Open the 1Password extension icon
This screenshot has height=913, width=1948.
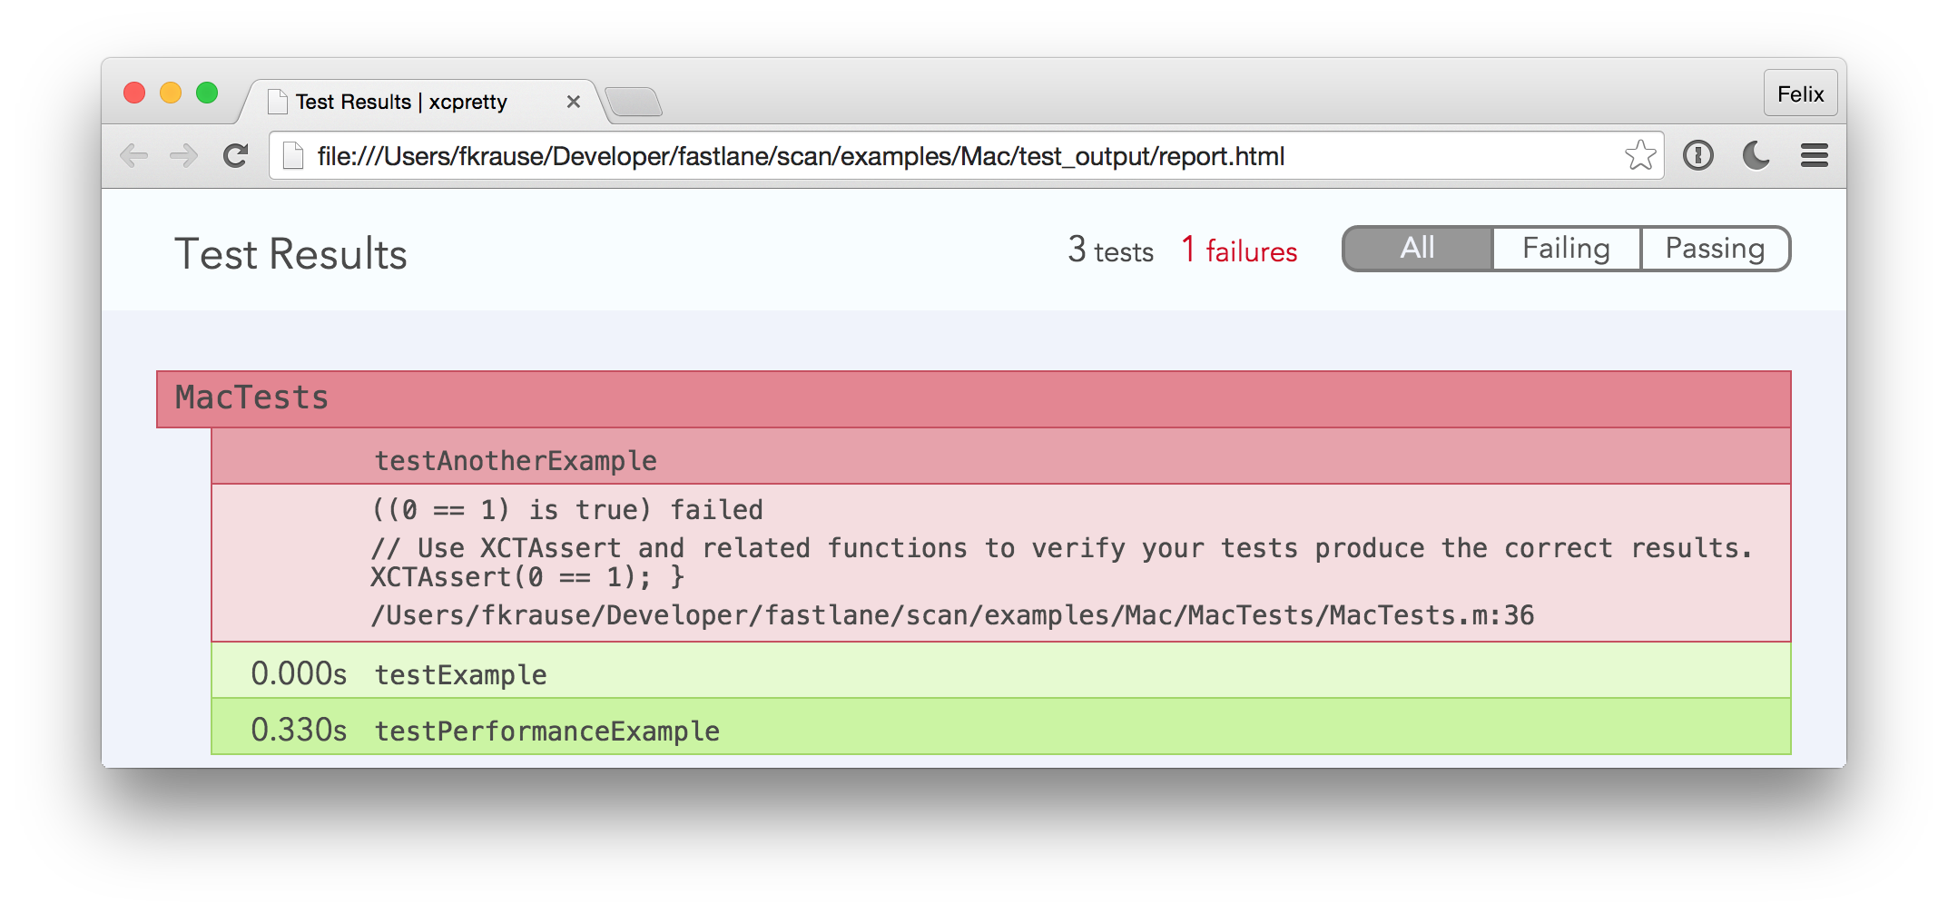pyautogui.click(x=1698, y=155)
